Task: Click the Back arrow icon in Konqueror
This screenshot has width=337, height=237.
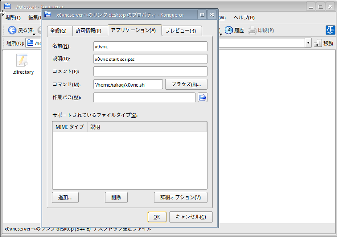Action: tap(12, 30)
